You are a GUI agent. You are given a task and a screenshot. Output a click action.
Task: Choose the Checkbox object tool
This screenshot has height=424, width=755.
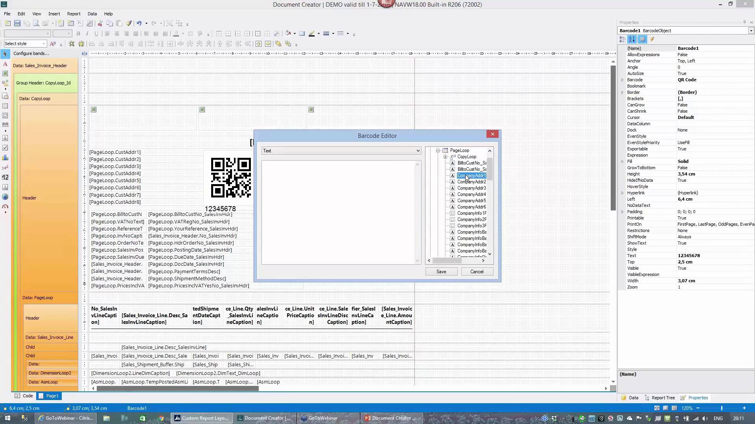click(x=5, y=148)
